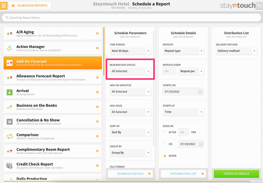This screenshot has width=263, height=183.
Task: Click the Starts On date field
Action: point(183,92)
